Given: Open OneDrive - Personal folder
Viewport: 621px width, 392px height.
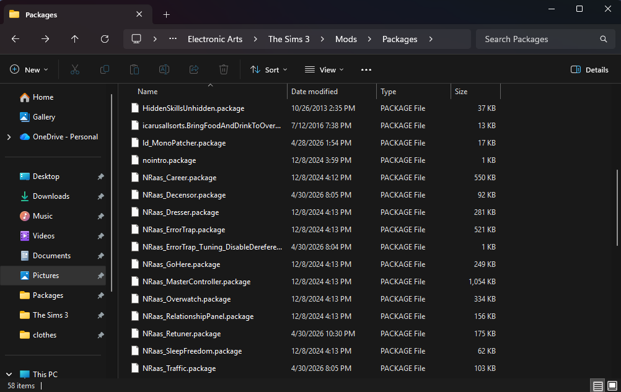Looking at the screenshot, I should pos(65,136).
